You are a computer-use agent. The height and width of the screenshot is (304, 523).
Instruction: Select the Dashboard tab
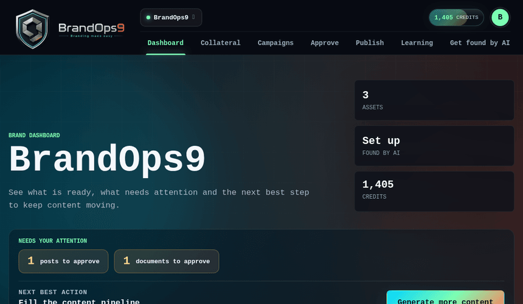165,43
